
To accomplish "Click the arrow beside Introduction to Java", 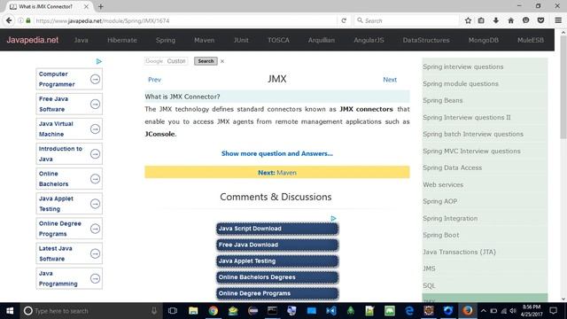I will coord(95,154).
